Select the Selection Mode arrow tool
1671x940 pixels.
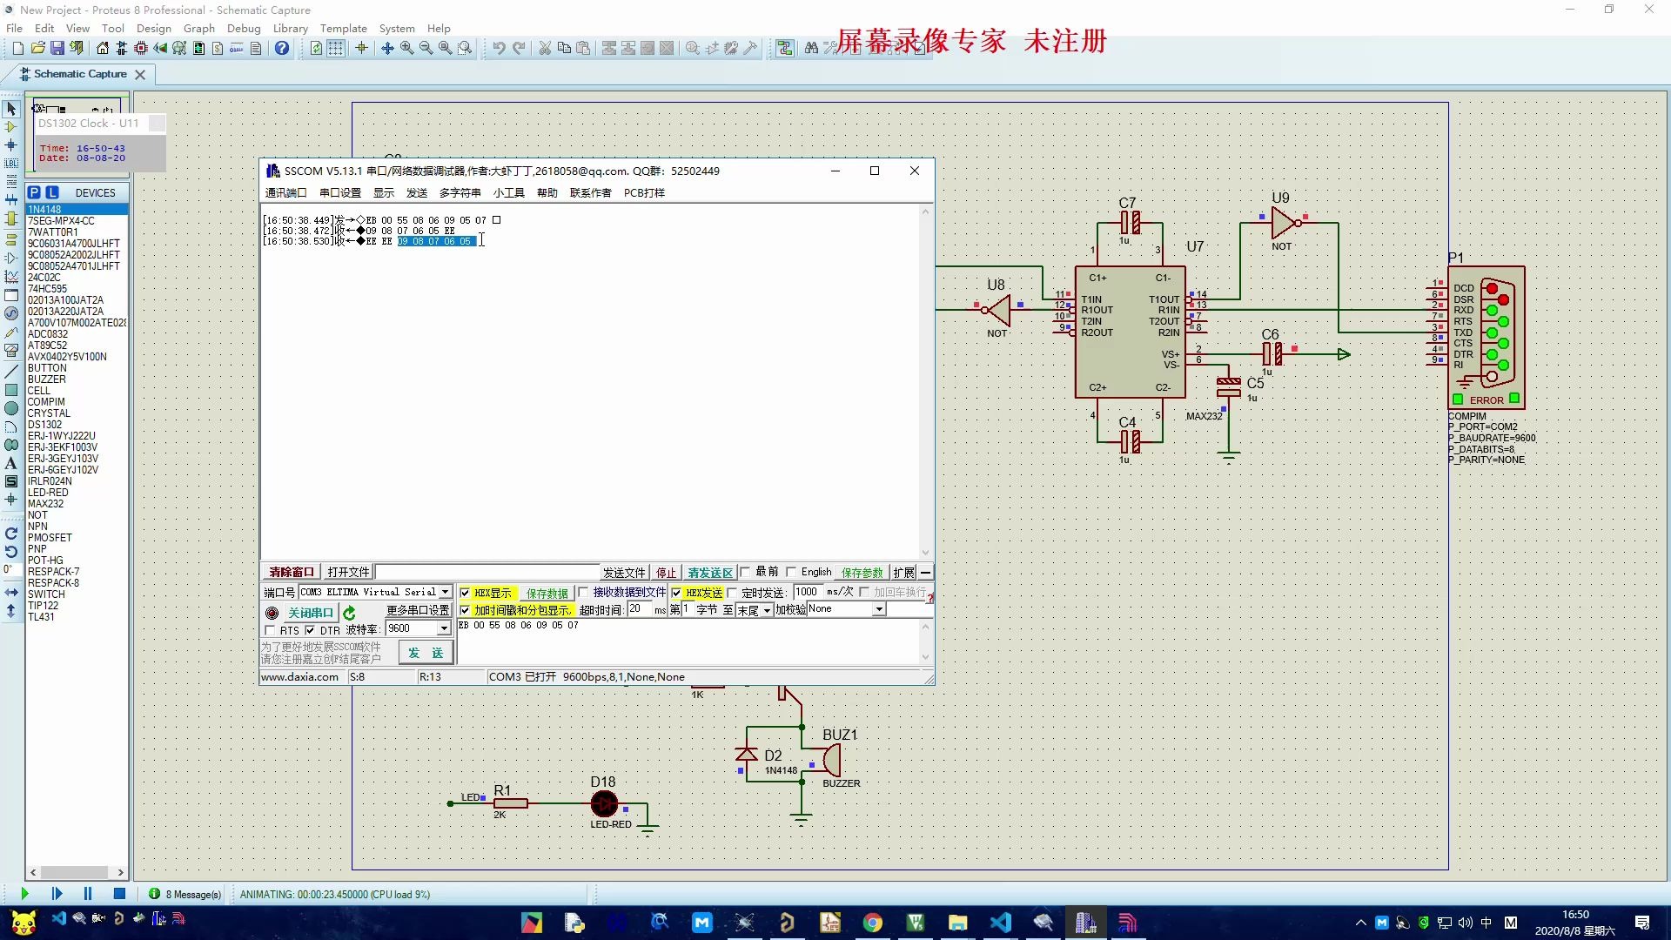pos(11,109)
